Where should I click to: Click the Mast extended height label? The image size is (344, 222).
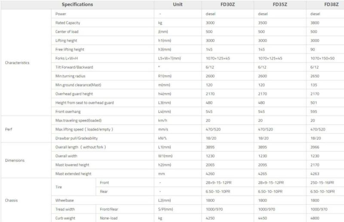[x=73, y=174]
